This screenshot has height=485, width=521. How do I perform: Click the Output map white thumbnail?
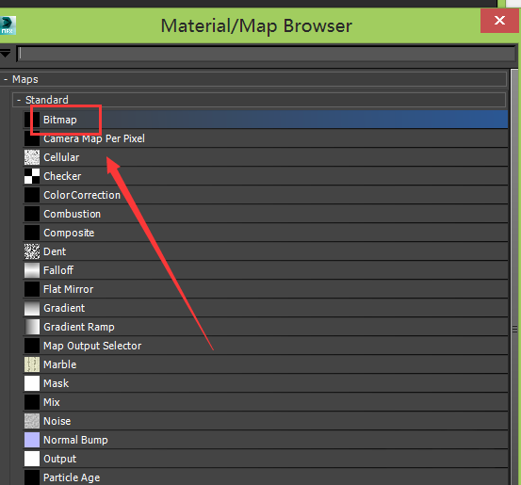[32, 459]
